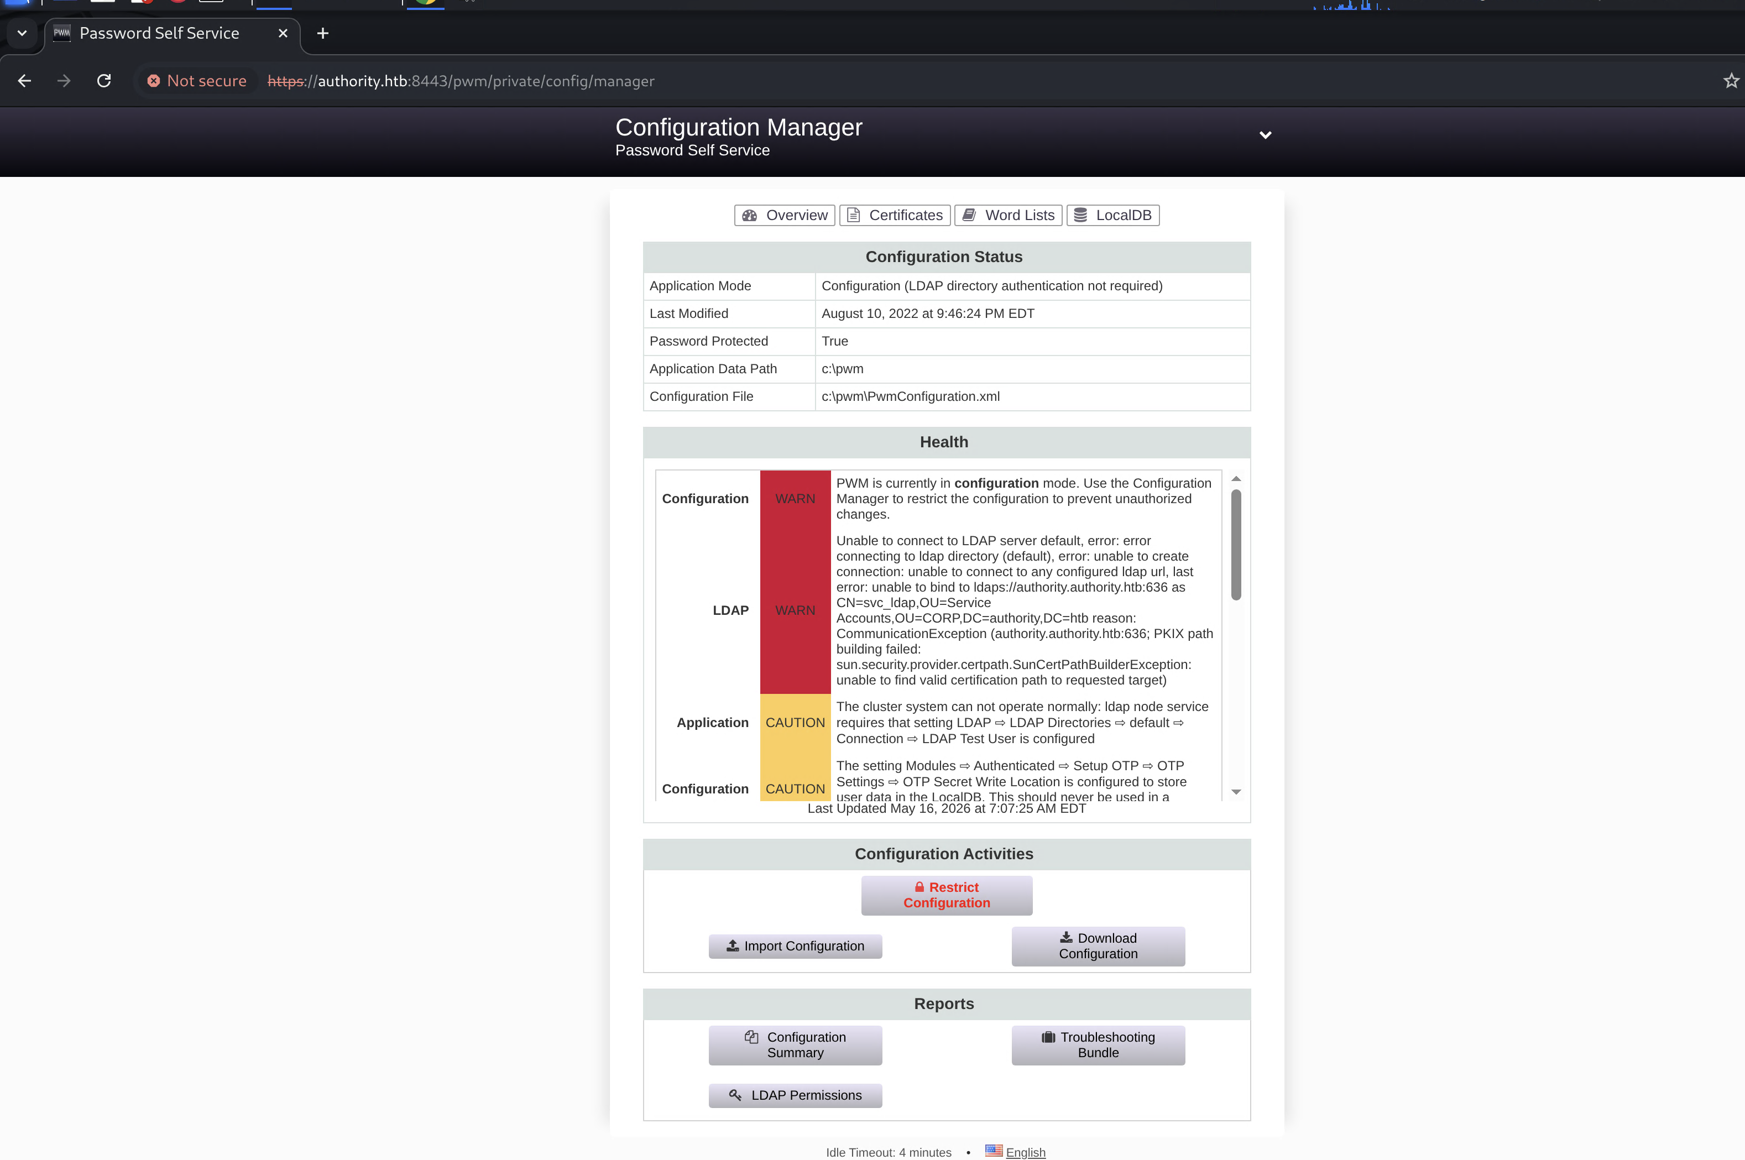Reload the page with refresh icon
1745x1160 pixels.
pos(105,81)
